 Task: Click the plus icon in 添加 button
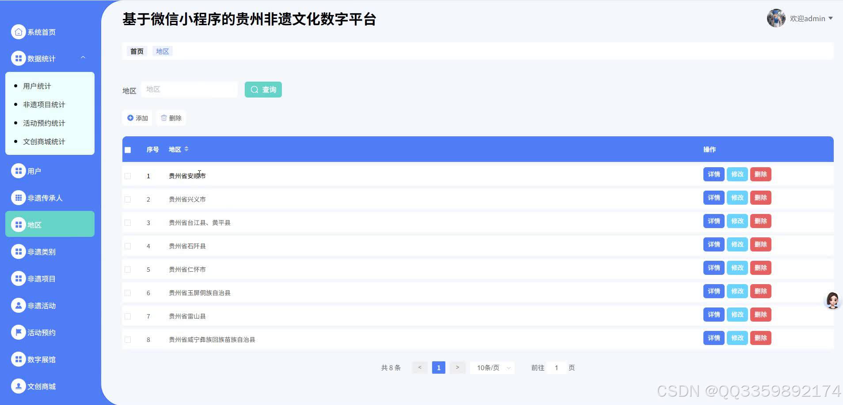[x=130, y=118]
